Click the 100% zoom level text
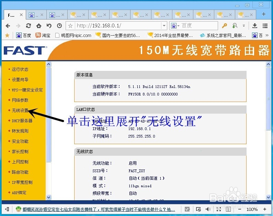 point(252,209)
